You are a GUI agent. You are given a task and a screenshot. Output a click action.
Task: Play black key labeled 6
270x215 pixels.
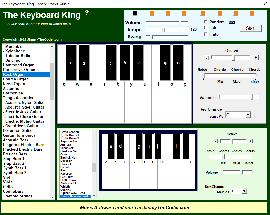tap(125, 63)
